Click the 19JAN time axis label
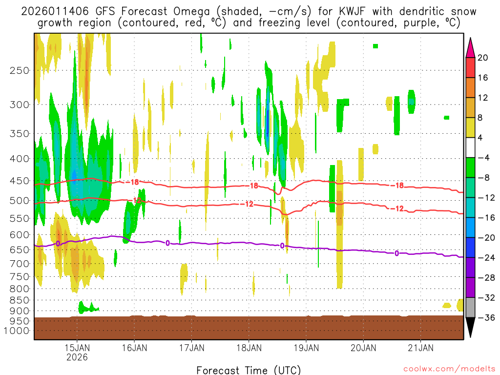500x375 pixels. tap(306, 348)
